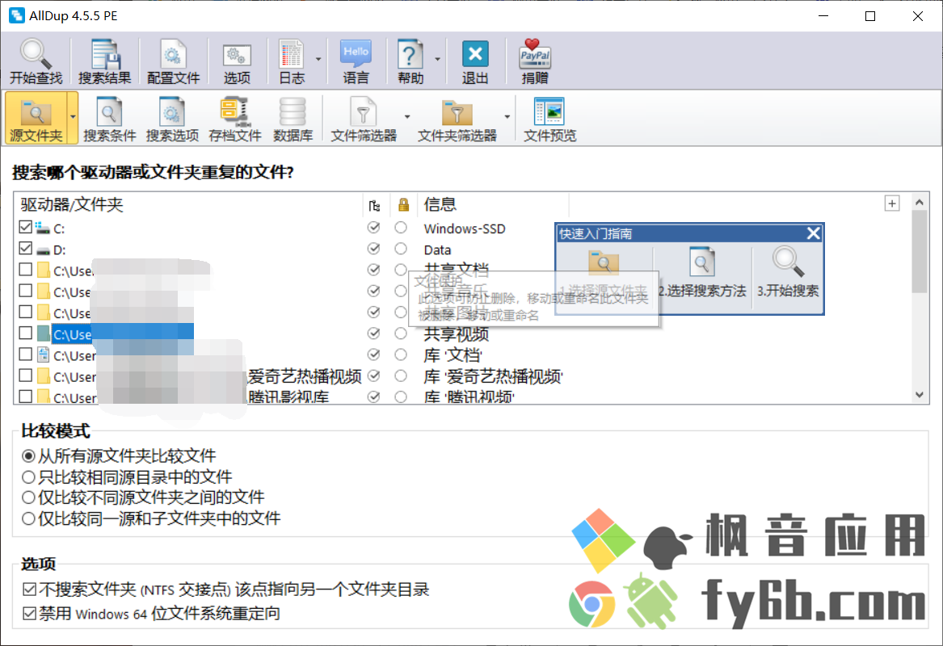
Task: Check the box for the 共享视频 row
Action: point(25,333)
